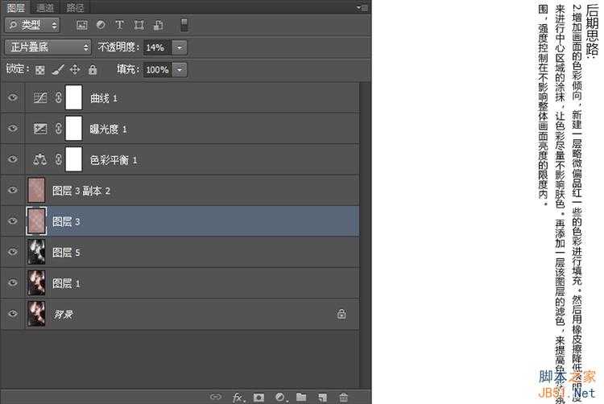Screen dimensions: 604x404
Task: Add a layer mask
Action: [x=259, y=397]
